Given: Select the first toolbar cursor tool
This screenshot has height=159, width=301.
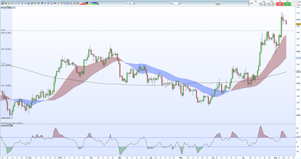Looking at the screenshot, I should pos(3,3).
